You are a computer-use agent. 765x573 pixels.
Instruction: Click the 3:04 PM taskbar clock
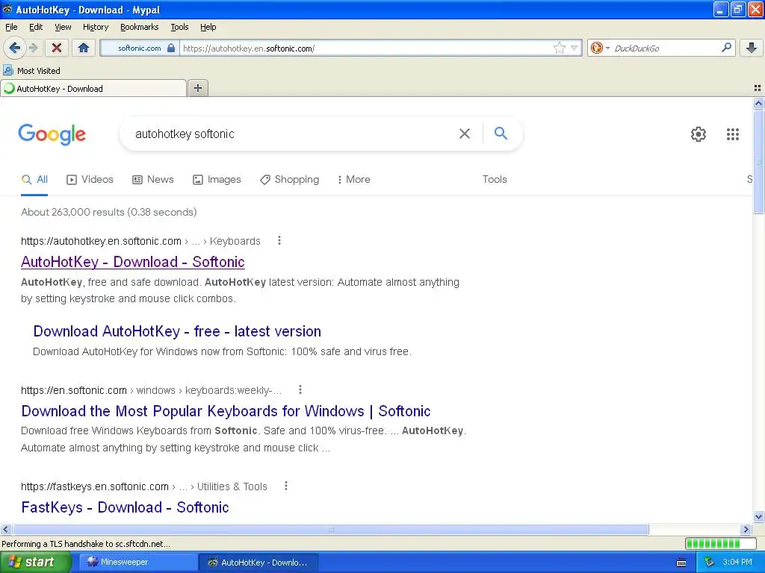tap(737, 563)
